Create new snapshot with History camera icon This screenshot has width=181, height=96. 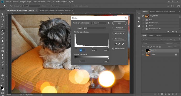[x=172, y=32]
